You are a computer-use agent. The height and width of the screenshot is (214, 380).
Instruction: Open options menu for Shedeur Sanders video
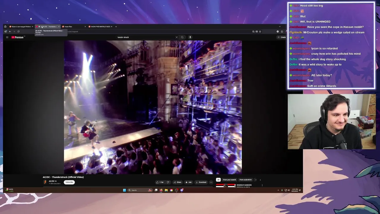[262, 185]
